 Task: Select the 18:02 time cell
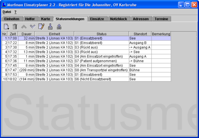tap(13, 79)
